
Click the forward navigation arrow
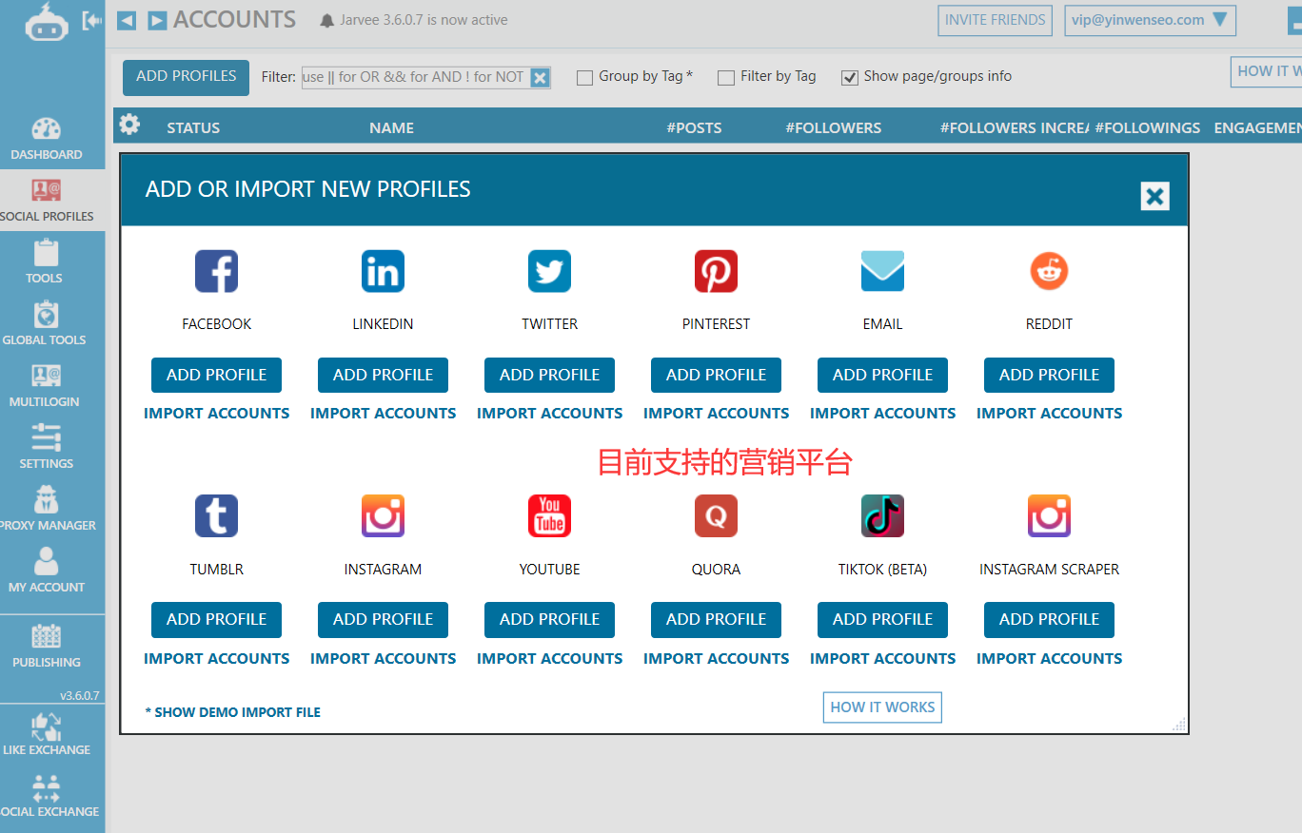point(158,20)
